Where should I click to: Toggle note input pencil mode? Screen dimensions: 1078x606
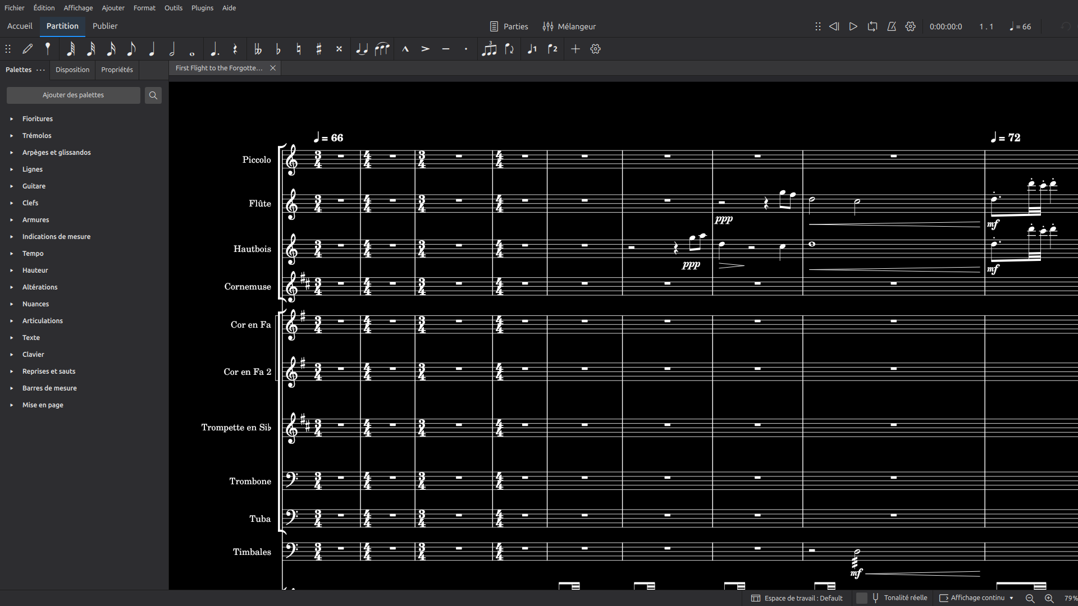(x=28, y=49)
